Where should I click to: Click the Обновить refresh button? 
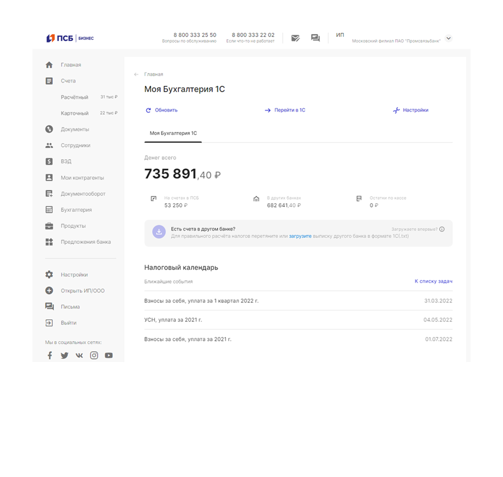pyautogui.click(x=162, y=110)
